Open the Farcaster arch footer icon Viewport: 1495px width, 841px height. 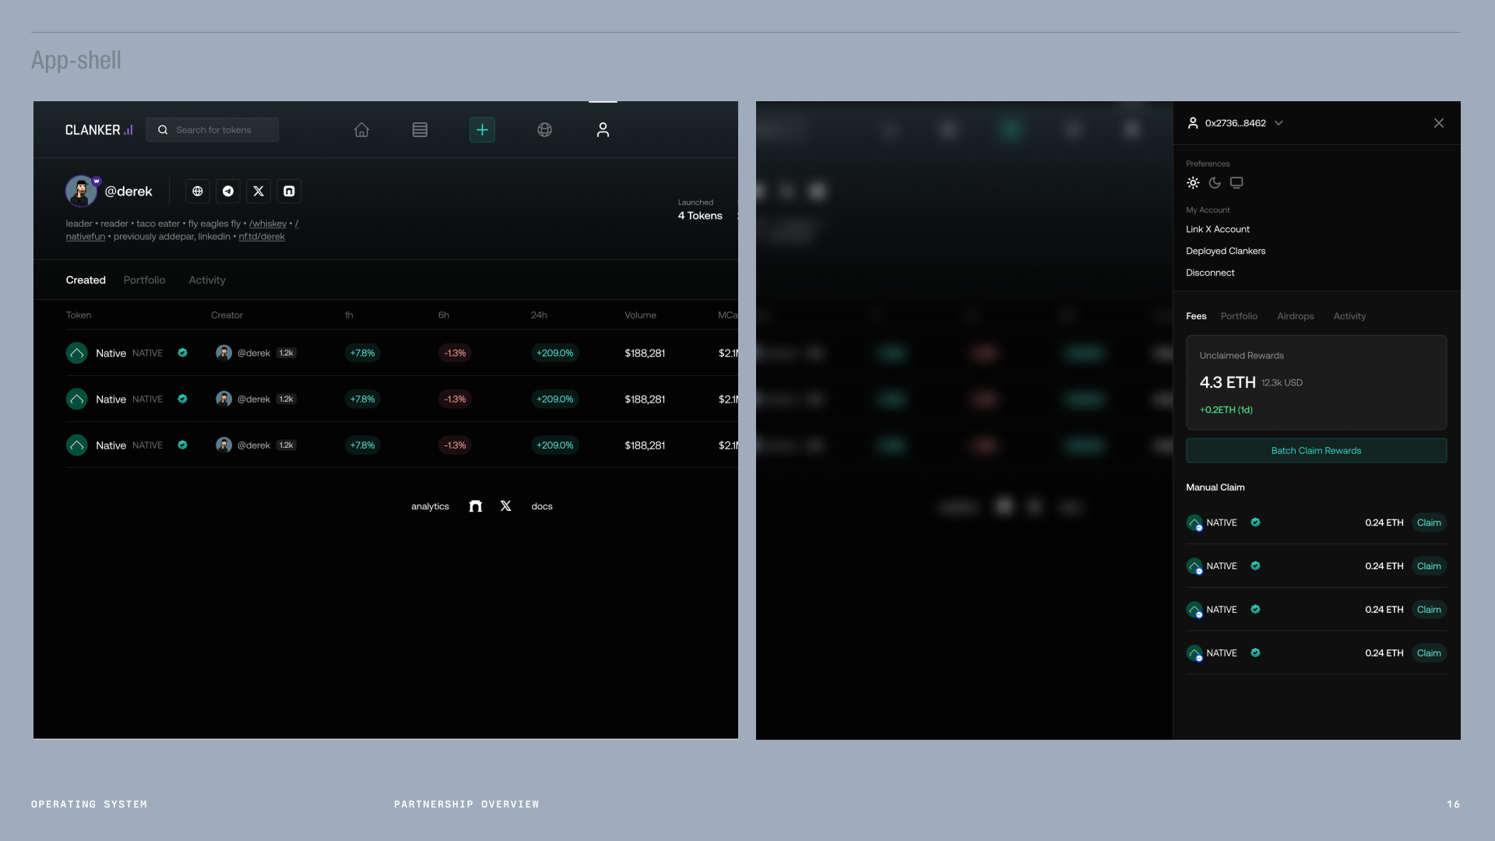[x=476, y=506]
